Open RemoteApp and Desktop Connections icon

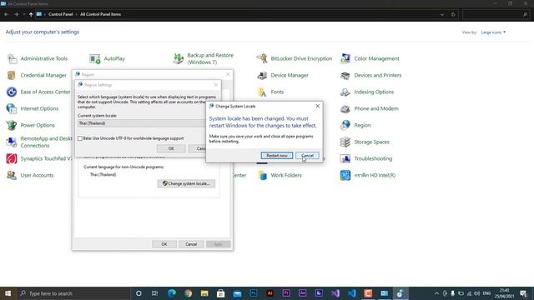pos(12,142)
